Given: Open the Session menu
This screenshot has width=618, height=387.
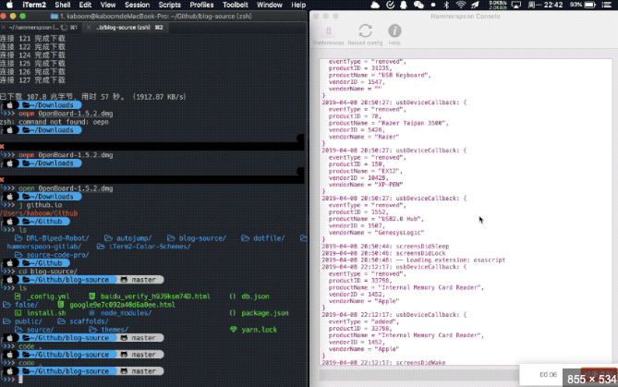Looking at the screenshot, I should click(x=137, y=5).
